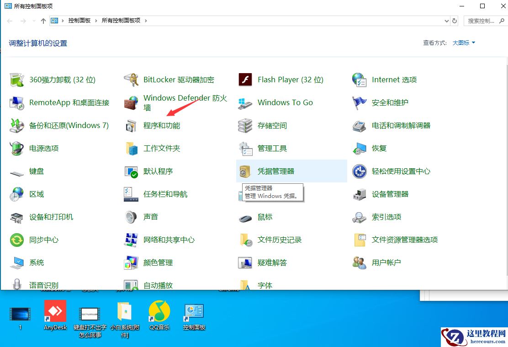Open Internet 选项

(394, 79)
